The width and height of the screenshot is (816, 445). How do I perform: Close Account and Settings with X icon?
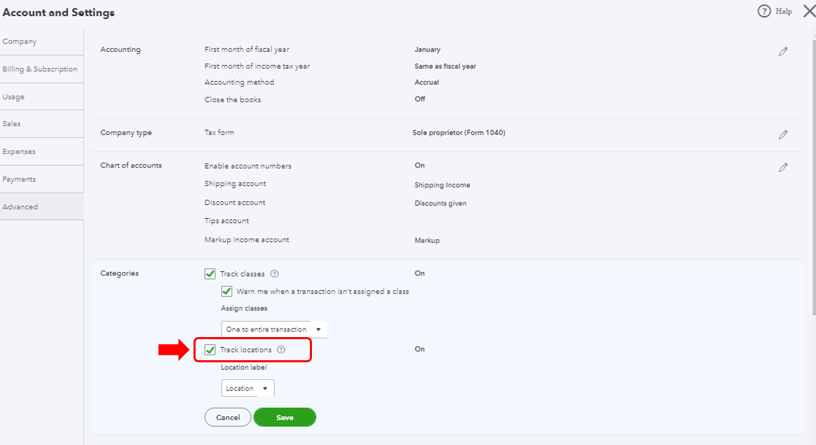click(809, 11)
